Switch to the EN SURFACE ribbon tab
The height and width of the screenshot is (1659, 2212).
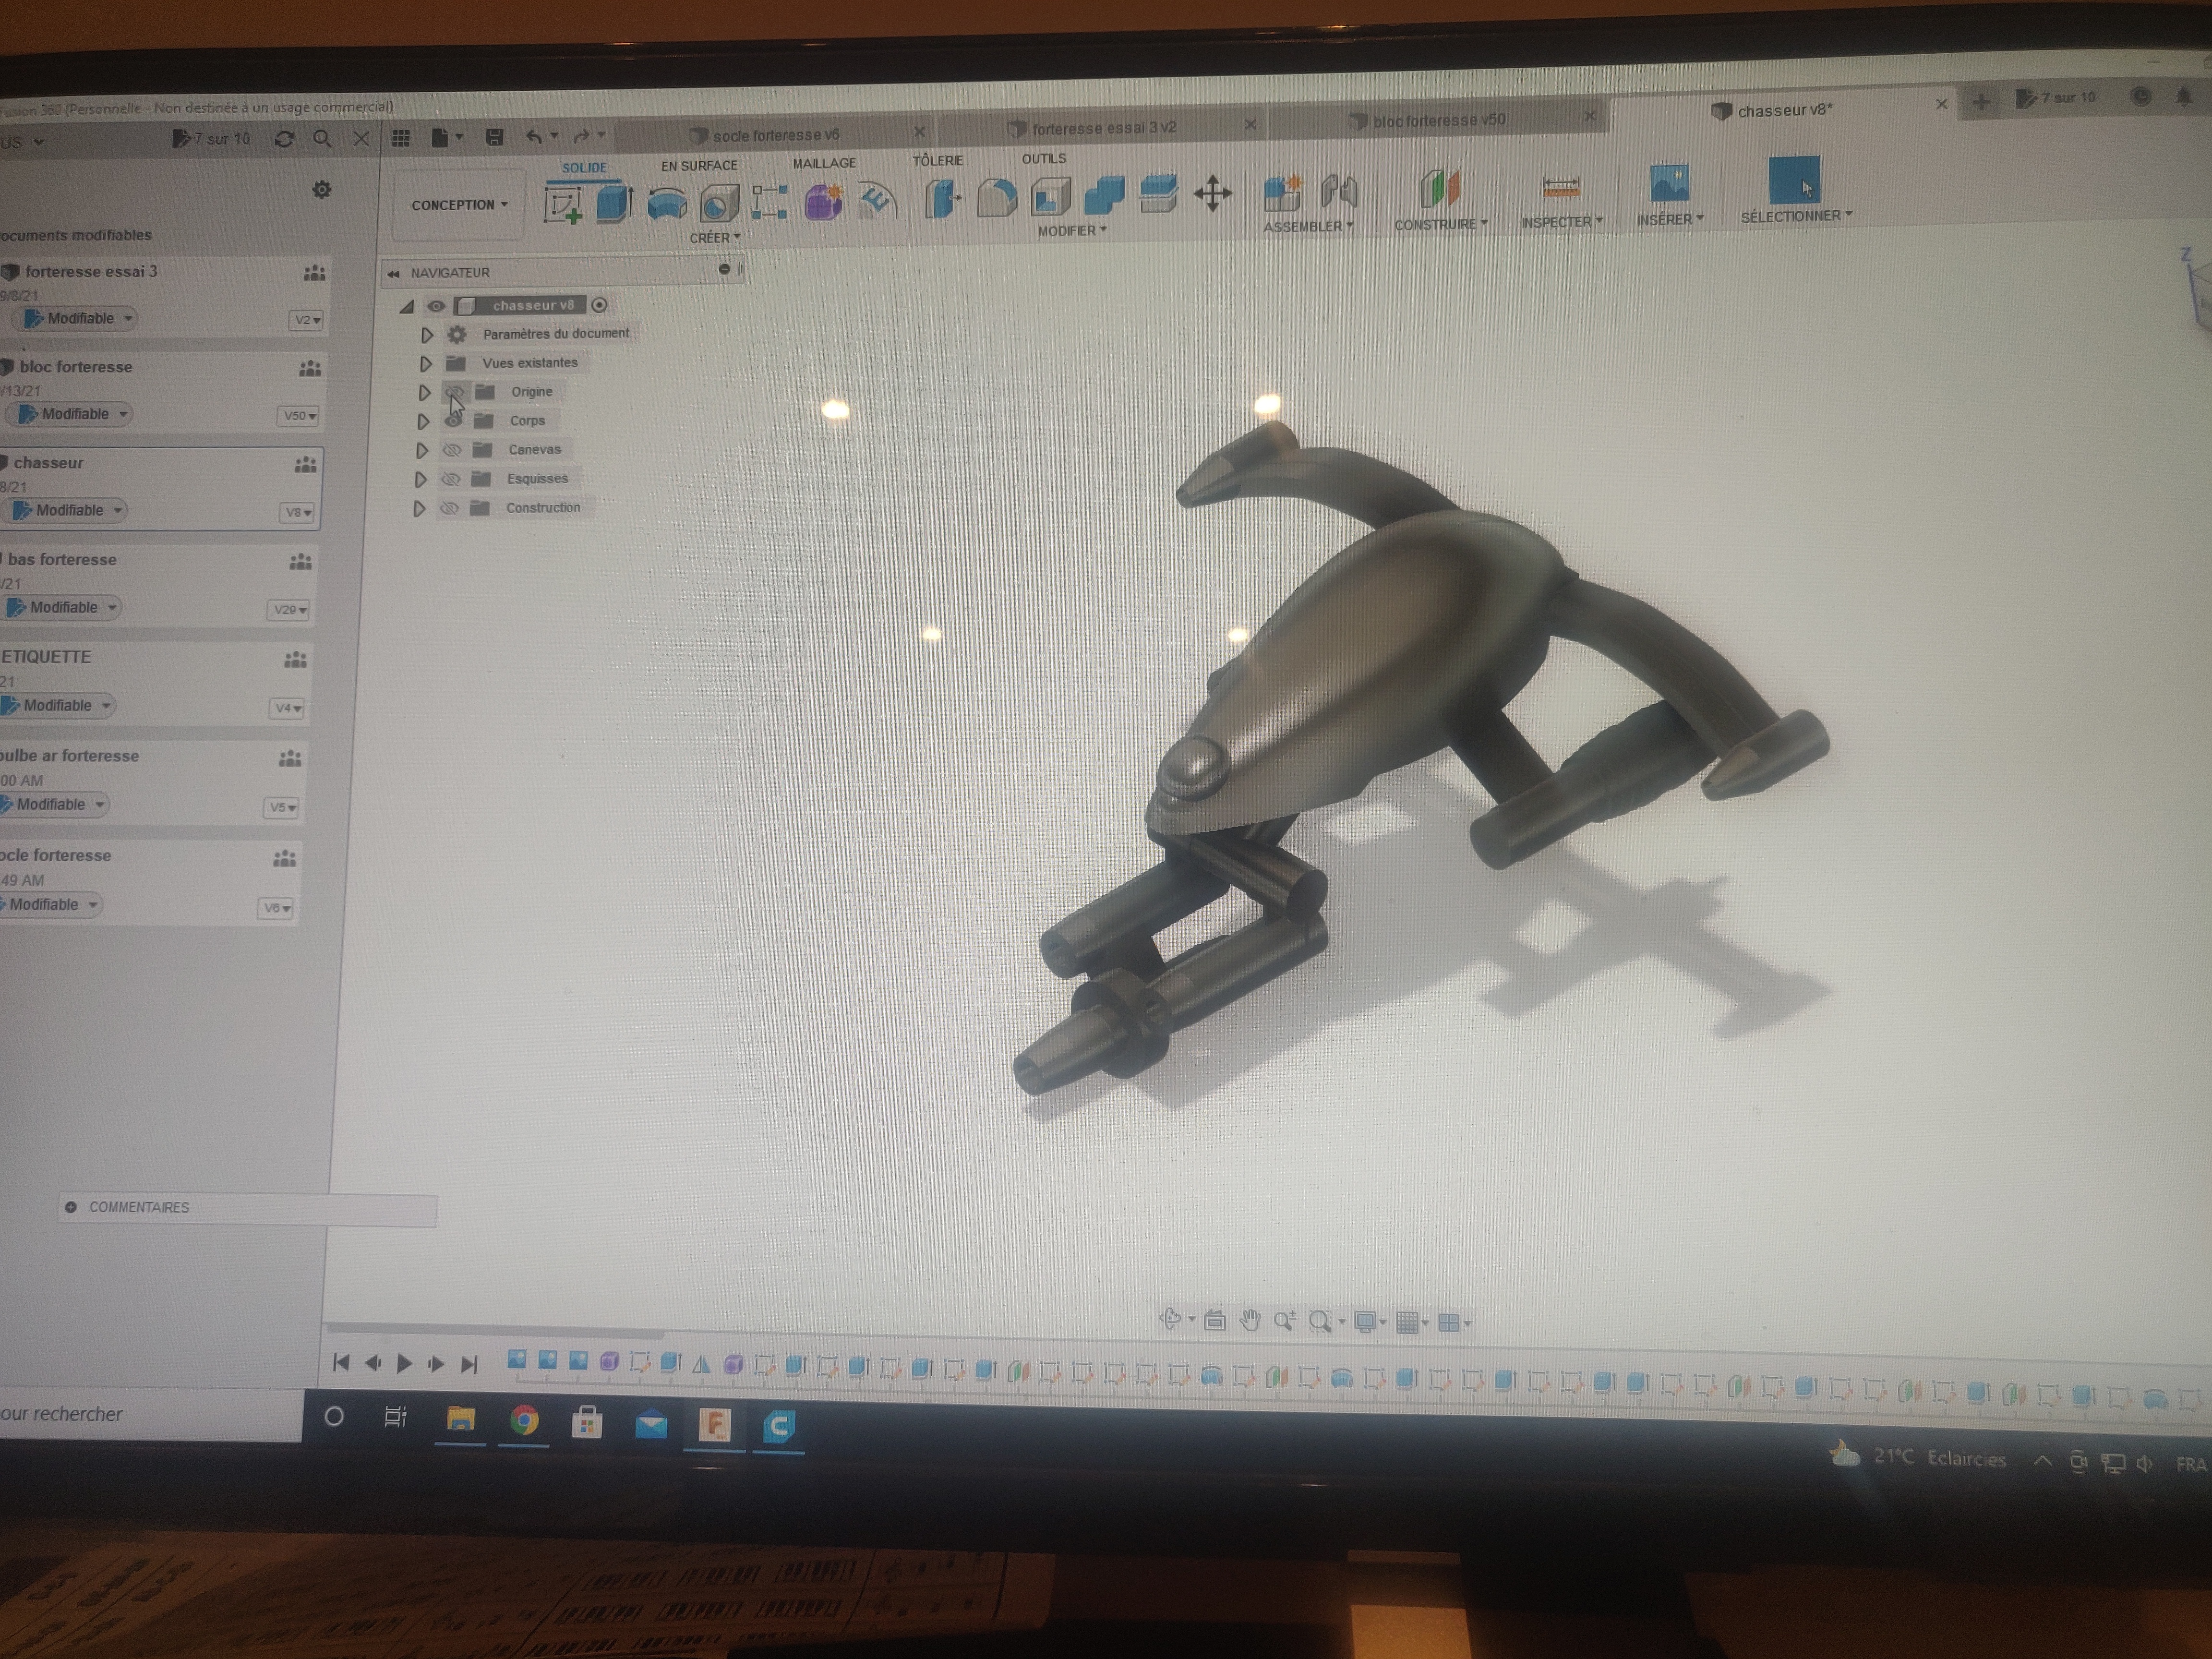tap(699, 166)
